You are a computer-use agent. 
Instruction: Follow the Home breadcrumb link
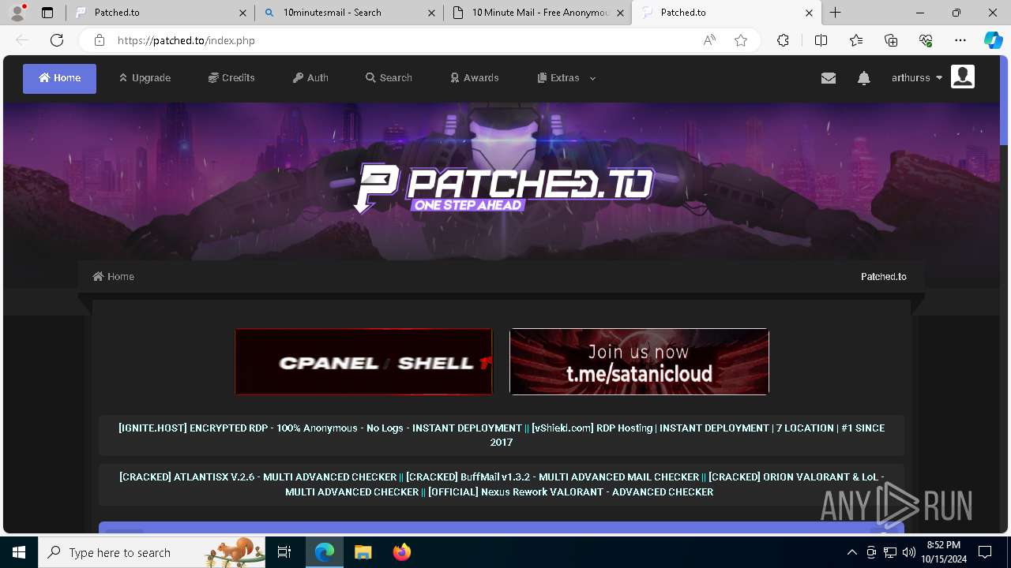[x=114, y=276]
